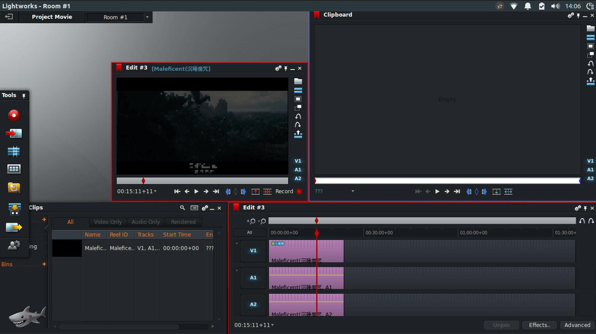Switch to Rendered tab
Viewport: 596px width, 334px height.
[x=183, y=222]
